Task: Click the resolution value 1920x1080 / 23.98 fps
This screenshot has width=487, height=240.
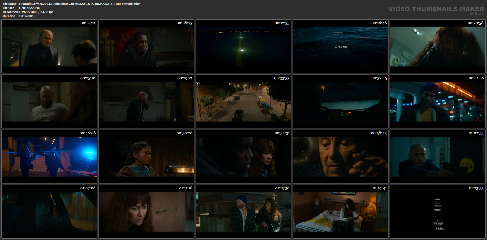Action: [x=37, y=12]
